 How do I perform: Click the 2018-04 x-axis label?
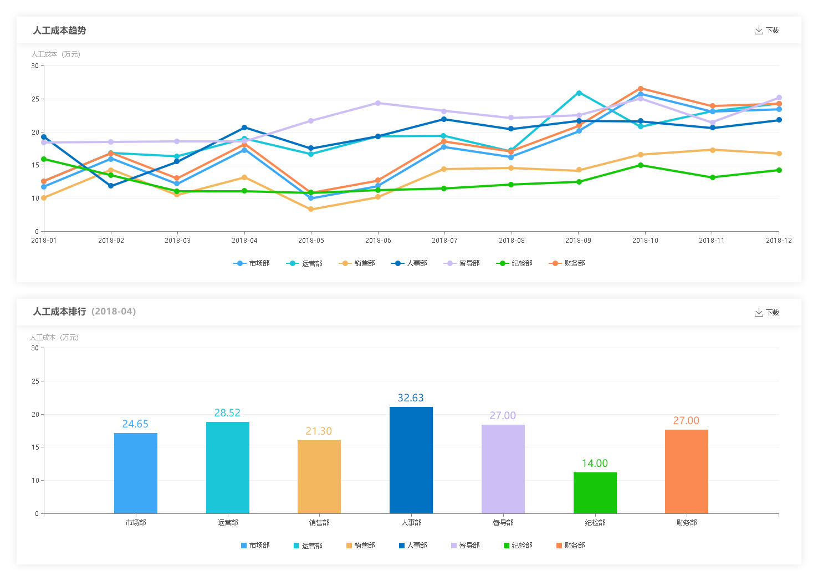click(244, 241)
